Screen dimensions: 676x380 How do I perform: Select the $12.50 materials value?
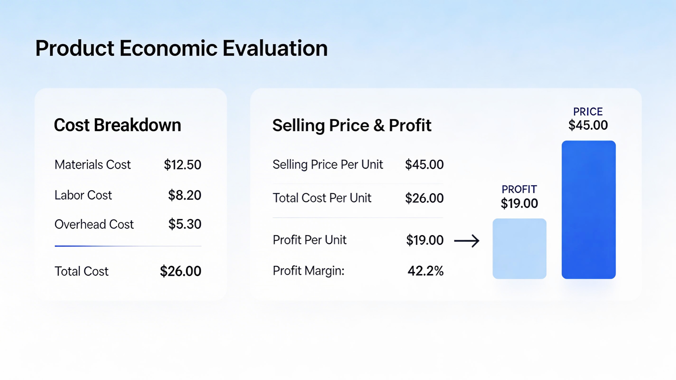[x=182, y=165]
